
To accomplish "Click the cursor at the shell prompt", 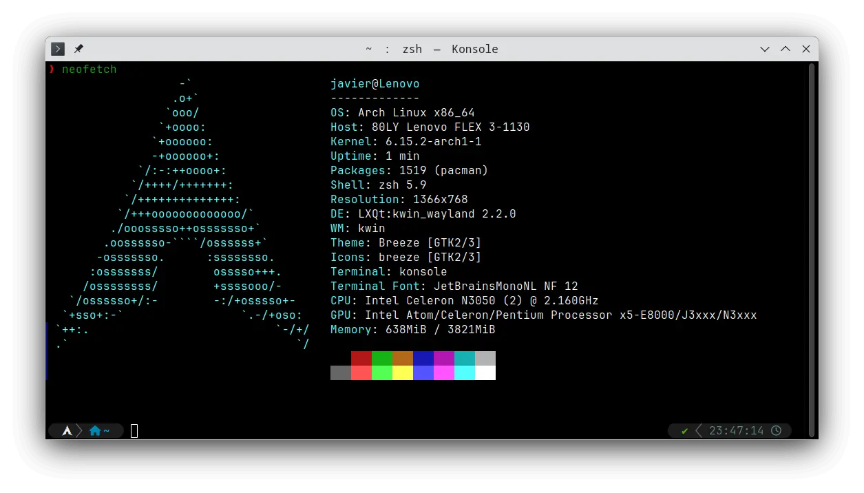I will click(134, 431).
